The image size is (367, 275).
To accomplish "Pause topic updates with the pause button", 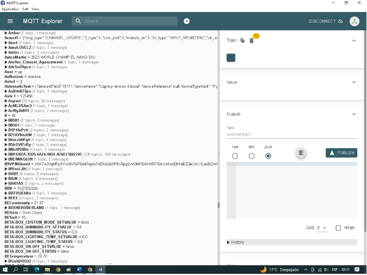I will [187, 21].
